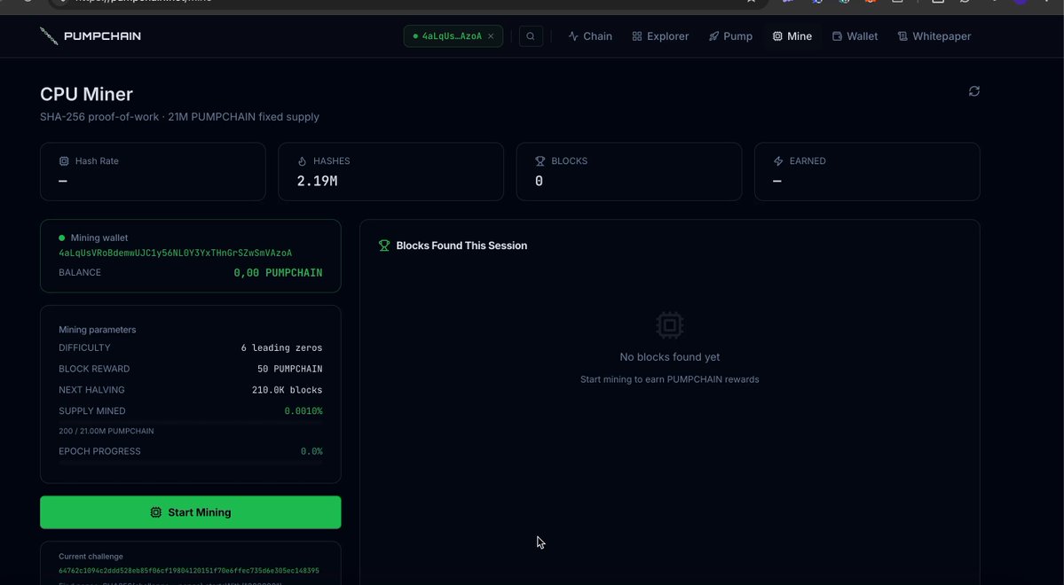The width and height of the screenshot is (1064, 585).
Task: Click the CPU Miner heading
Action: pos(86,94)
